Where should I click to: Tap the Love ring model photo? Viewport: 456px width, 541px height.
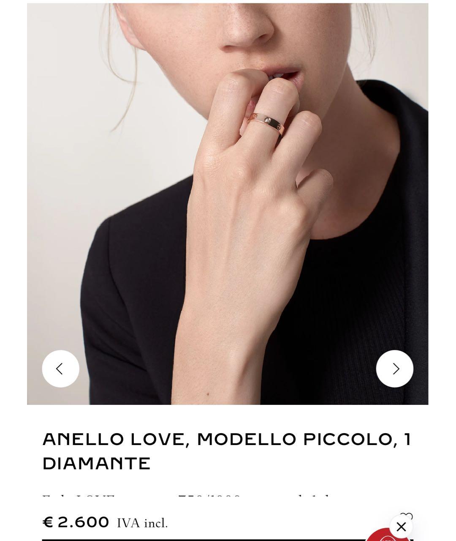point(228,204)
